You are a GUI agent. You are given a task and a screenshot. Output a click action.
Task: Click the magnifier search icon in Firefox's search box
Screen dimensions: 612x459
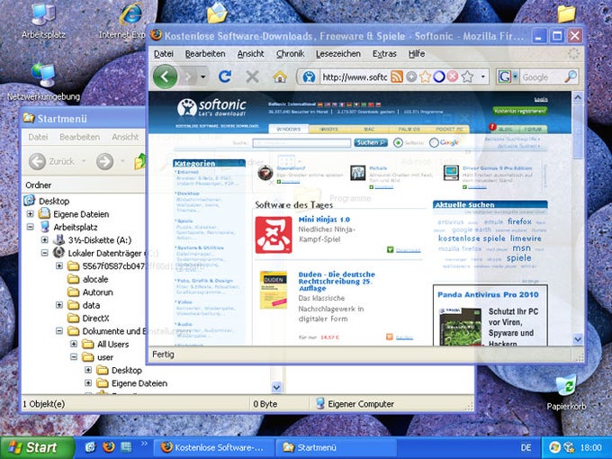571,76
